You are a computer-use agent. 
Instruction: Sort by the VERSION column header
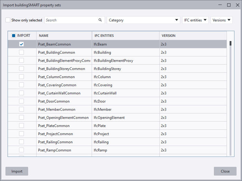pos(168,36)
